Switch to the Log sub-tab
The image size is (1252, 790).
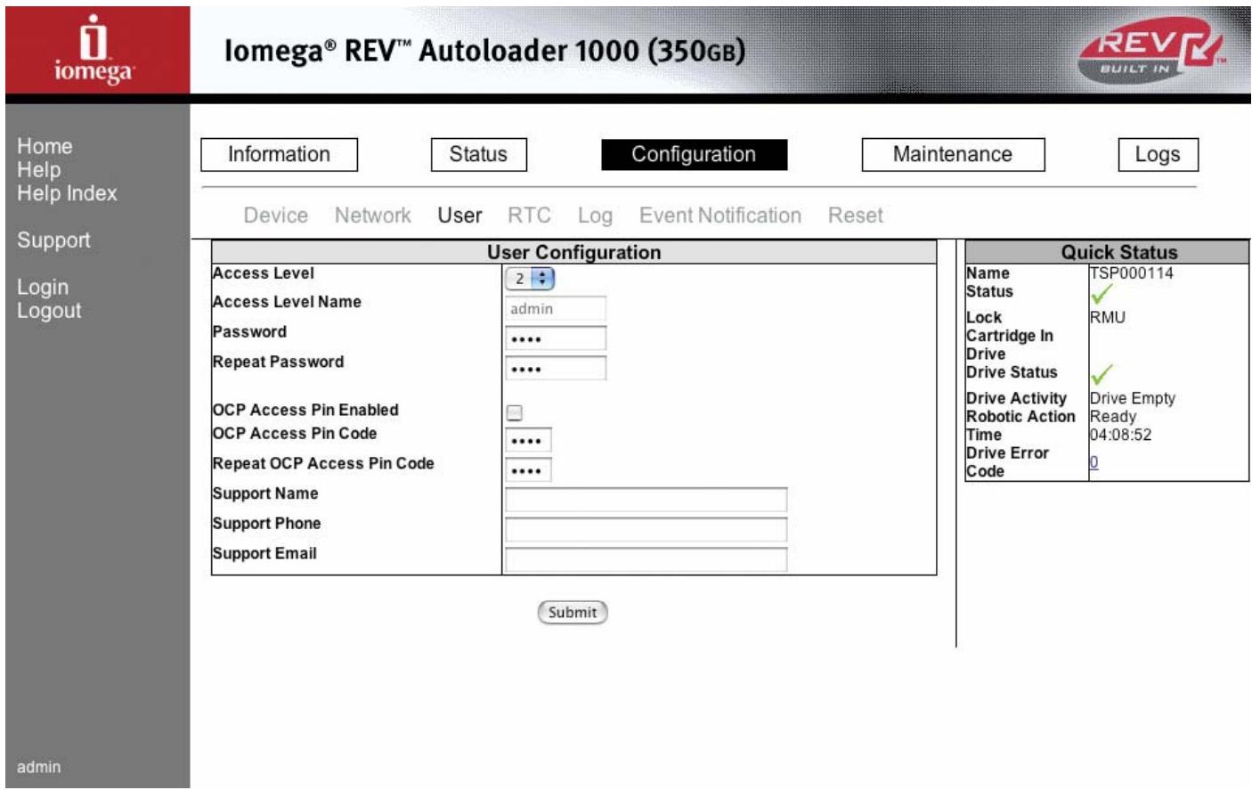pyautogui.click(x=595, y=216)
